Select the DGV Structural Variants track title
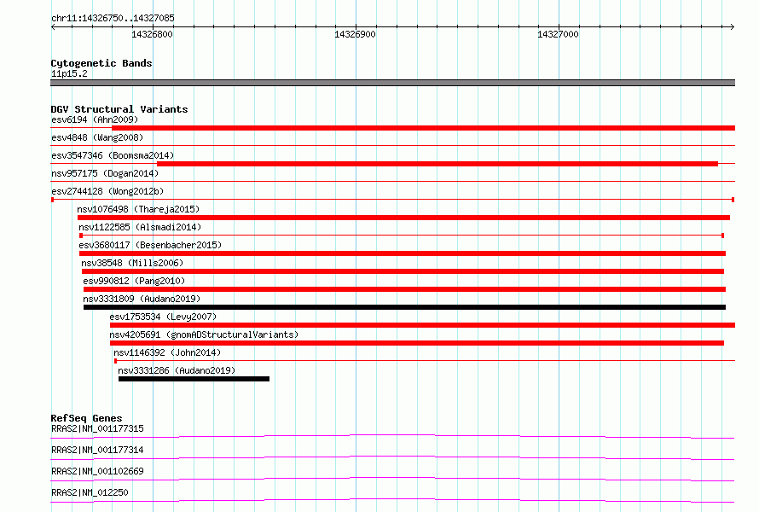The image size is (759, 512). click(x=119, y=109)
